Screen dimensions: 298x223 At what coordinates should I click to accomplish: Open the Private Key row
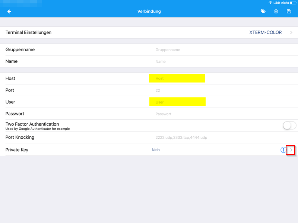74,150
